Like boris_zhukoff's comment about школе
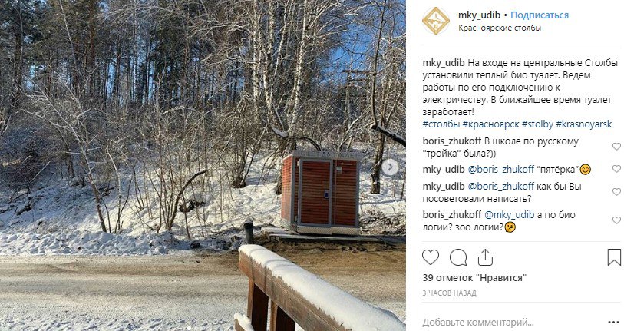Image resolution: width=624 pixels, height=331 pixels. [616, 147]
